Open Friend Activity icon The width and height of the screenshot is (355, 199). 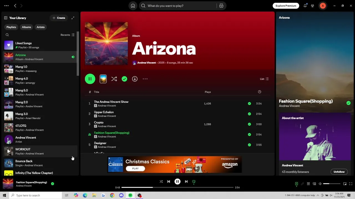(x=313, y=6)
